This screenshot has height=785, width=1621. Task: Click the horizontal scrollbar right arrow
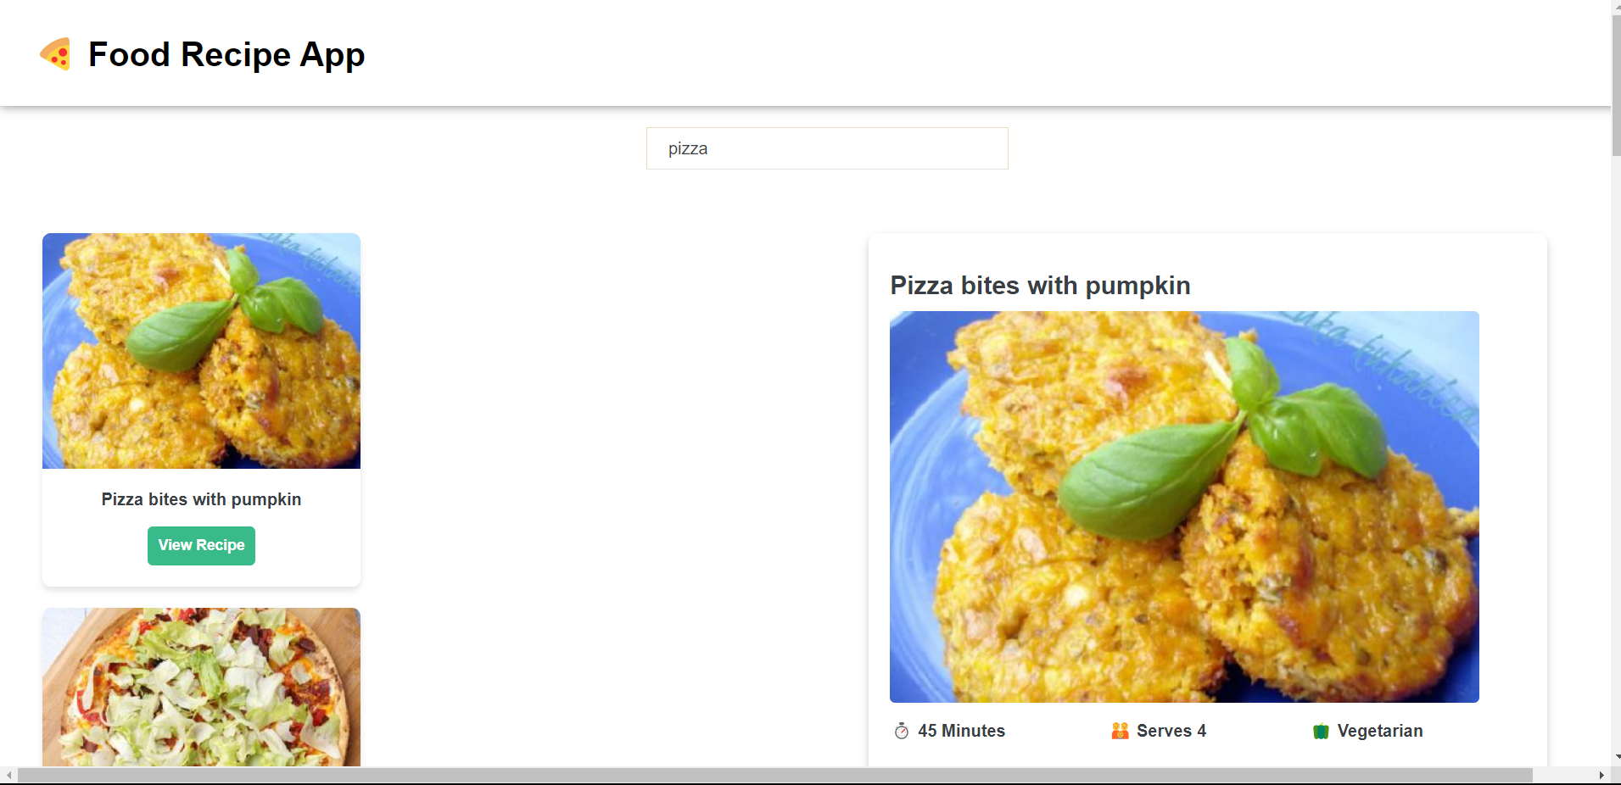[x=1601, y=776]
